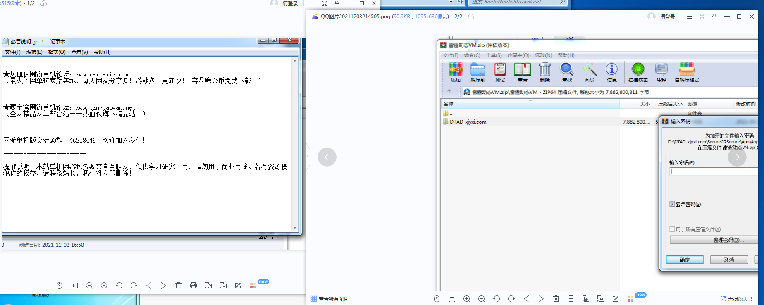This screenshot has width=764, height=305.
Task: Expand more options next to 无损放大
Action: pyautogui.click(x=752, y=299)
